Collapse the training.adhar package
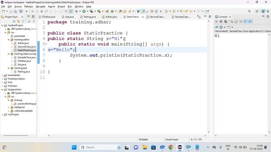This screenshot has height=152, width=271. [x=8, y=40]
